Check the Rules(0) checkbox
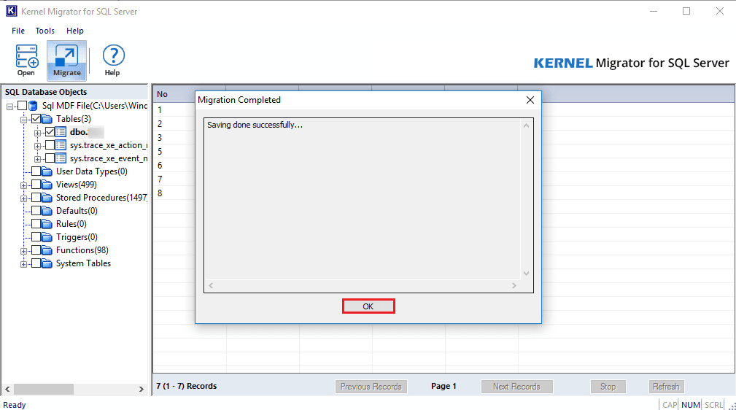 click(36, 224)
